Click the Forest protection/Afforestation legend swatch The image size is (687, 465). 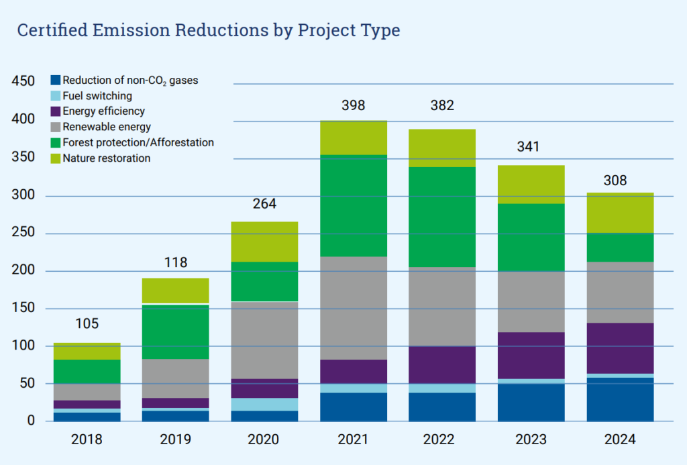[56, 142]
